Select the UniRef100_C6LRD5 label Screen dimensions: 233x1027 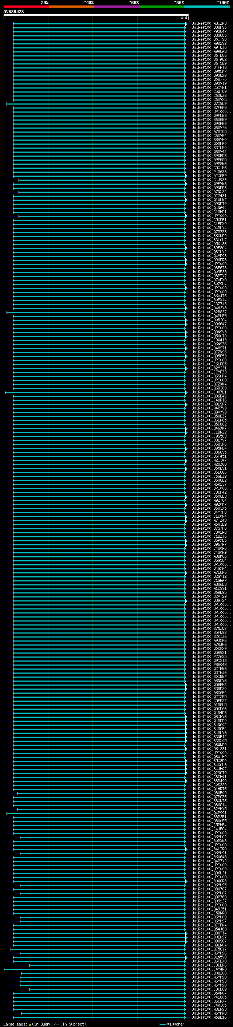209,364
